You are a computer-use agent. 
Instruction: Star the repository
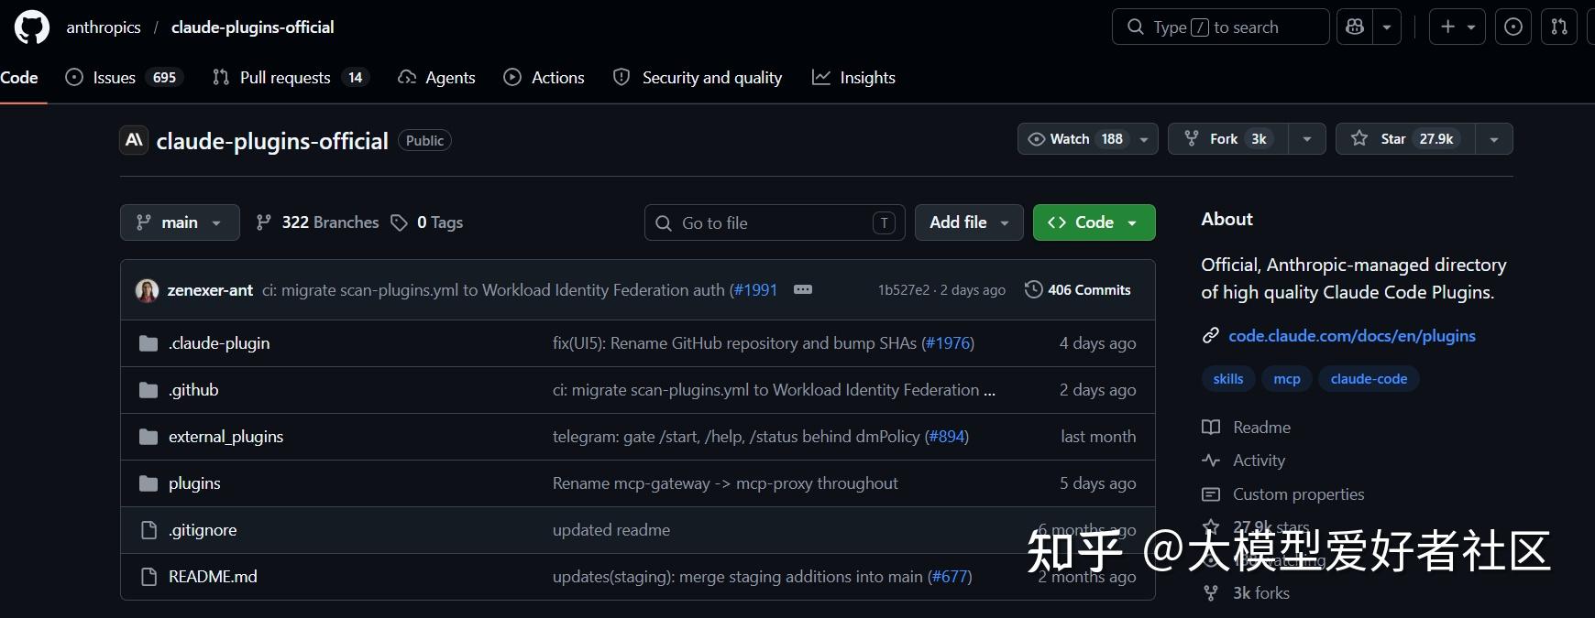point(1405,139)
